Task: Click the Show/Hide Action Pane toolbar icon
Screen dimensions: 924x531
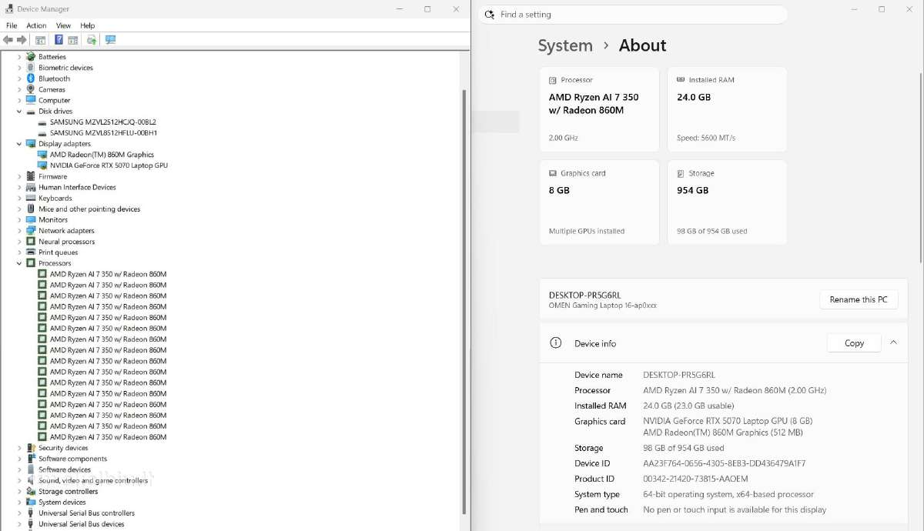Action: [72, 40]
